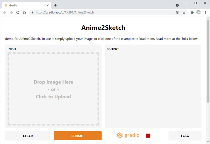Click the profile dropdown circle icon
Viewport: 210px width, 144px height.
pos(177,5)
